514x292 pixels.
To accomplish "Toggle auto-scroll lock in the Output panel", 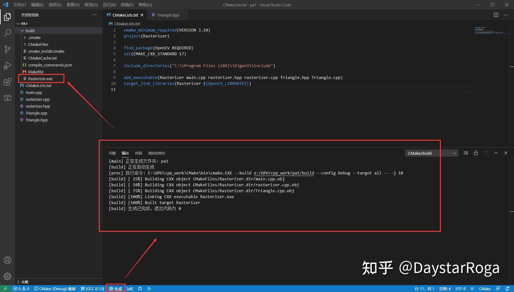I will [476, 153].
